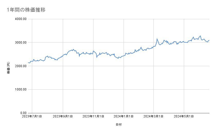Click the sharp price peak in early March 2024
216x133 pixels.
pyautogui.click(x=157, y=39)
